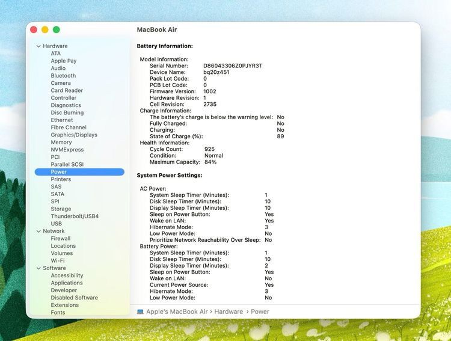This screenshot has height=341, width=451.
Task: Select Bluetooth in the sidebar
Action: (x=63, y=76)
